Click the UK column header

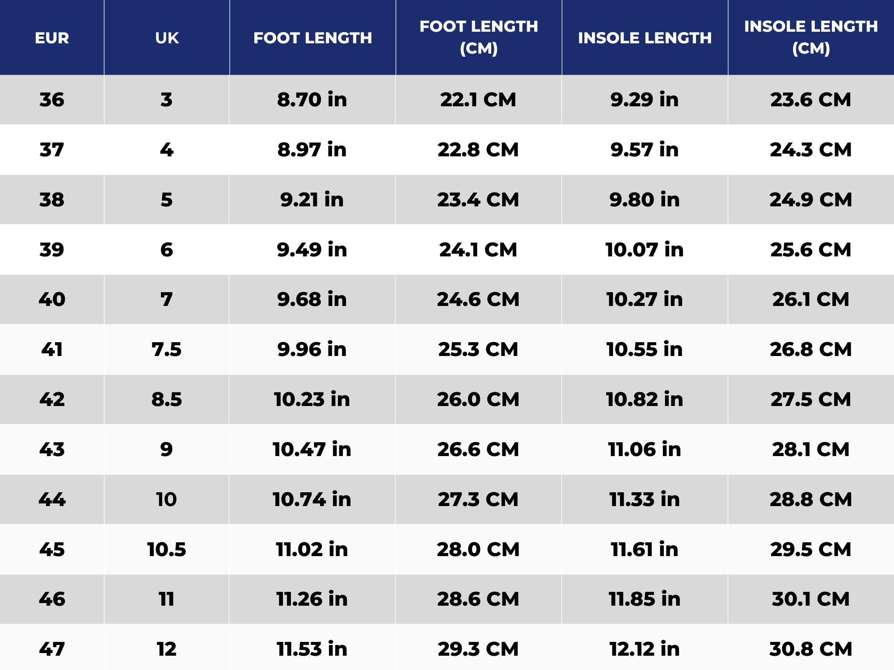[x=167, y=38]
